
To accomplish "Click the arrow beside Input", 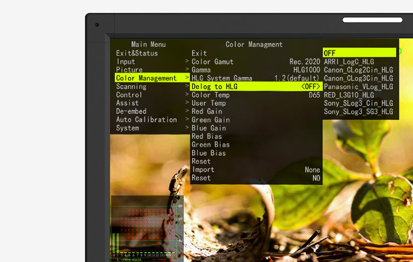I will pyautogui.click(x=187, y=61).
